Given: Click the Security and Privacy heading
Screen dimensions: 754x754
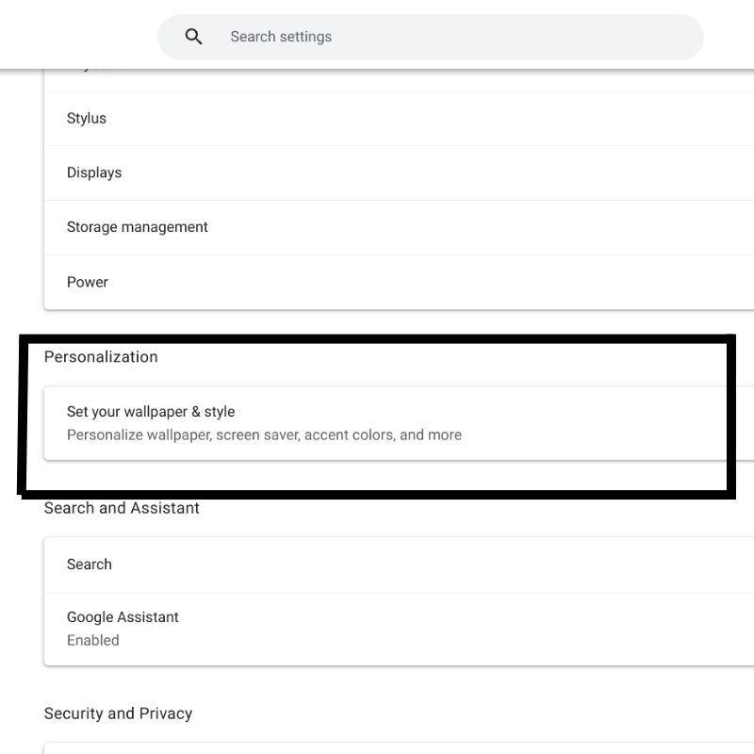Looking at the screenshot, I should click(x=118, y=713).
